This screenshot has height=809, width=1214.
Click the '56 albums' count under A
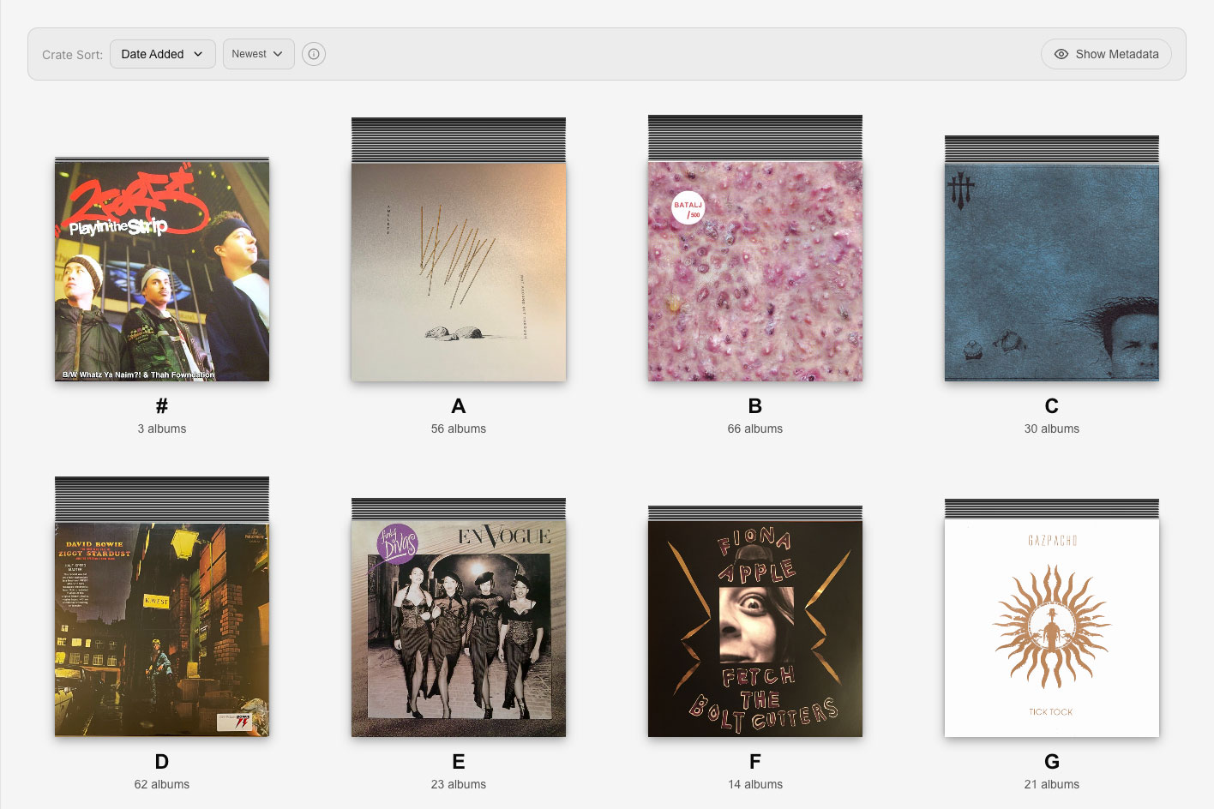click(459, 428)
